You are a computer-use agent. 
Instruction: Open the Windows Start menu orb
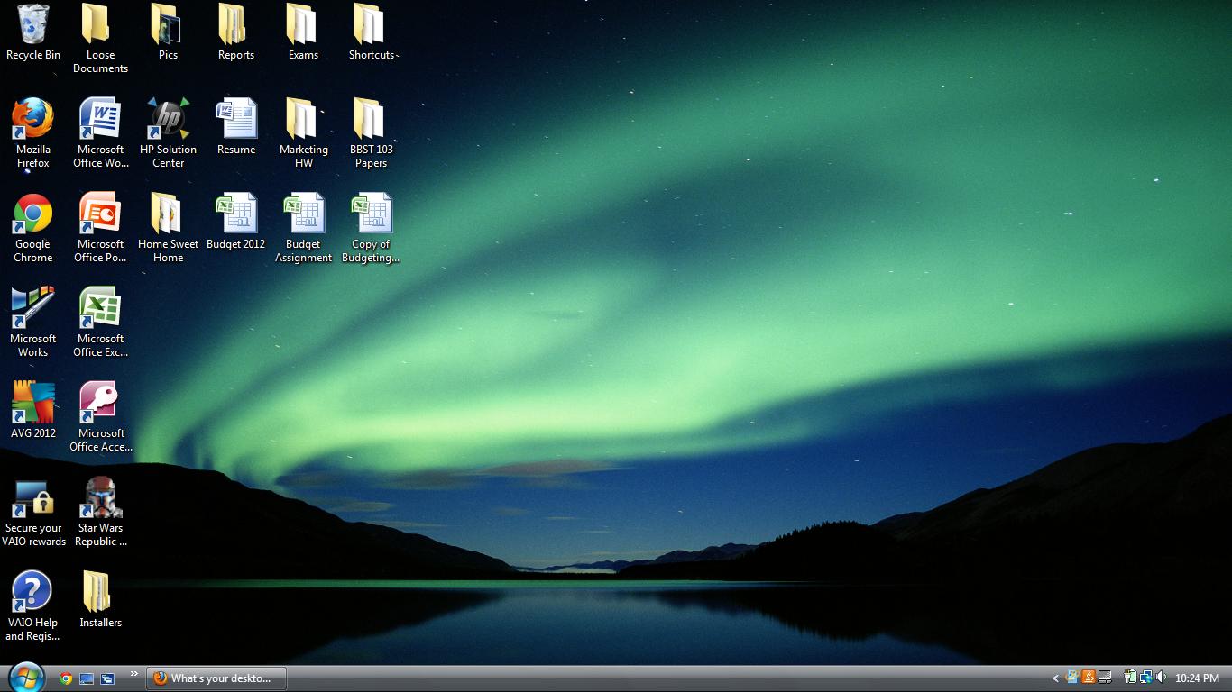click(x=26, y=678)
